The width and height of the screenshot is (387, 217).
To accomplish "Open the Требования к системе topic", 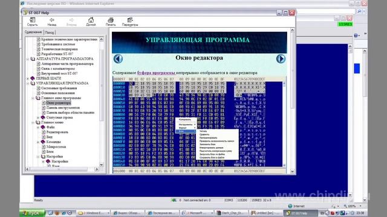I will point(58,44).
